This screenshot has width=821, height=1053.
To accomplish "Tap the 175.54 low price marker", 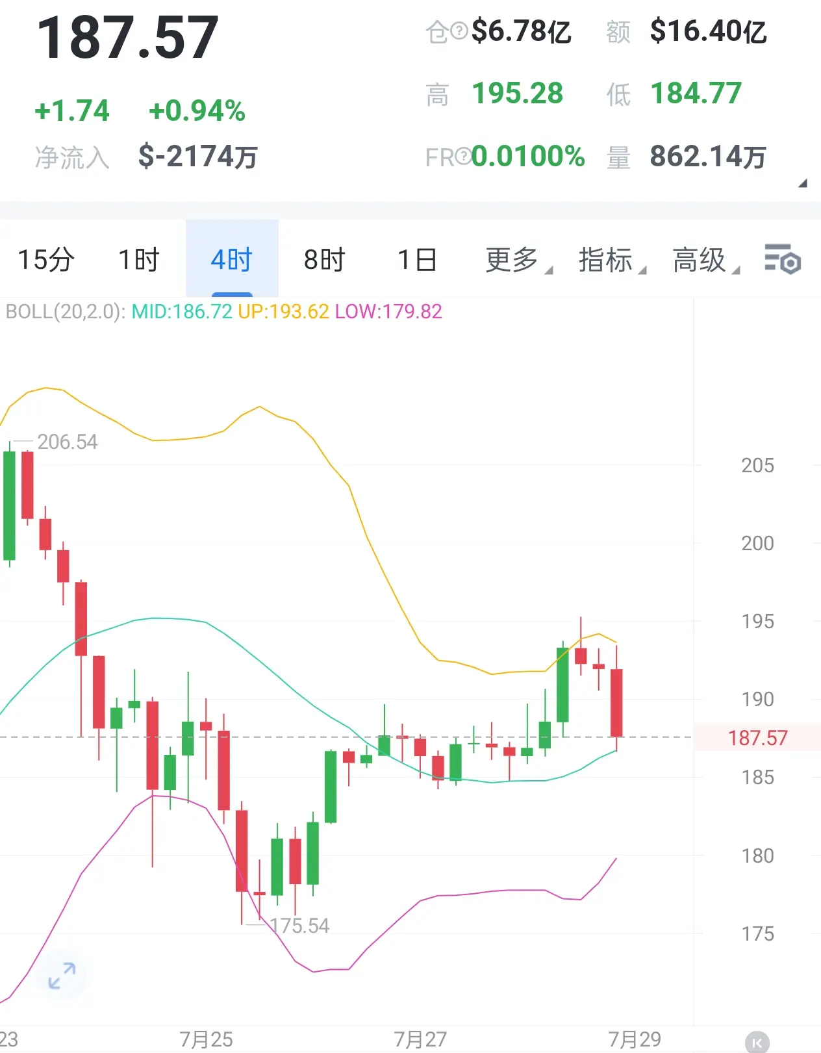I will tap(299, 926).
